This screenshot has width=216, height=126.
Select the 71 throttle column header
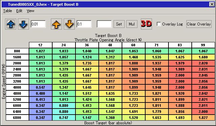pos(157,45)
